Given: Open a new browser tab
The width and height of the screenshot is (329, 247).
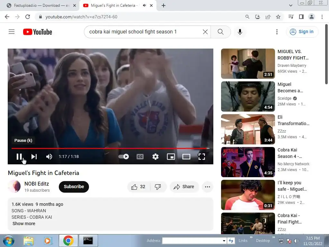Looking at the screenshot, I should (x=164, y=6).
